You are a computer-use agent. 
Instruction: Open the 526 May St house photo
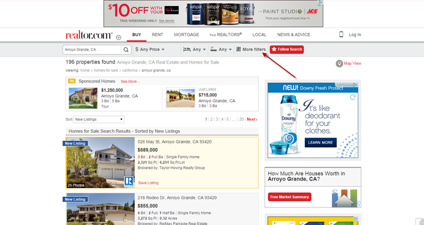[x=100, y=163]
